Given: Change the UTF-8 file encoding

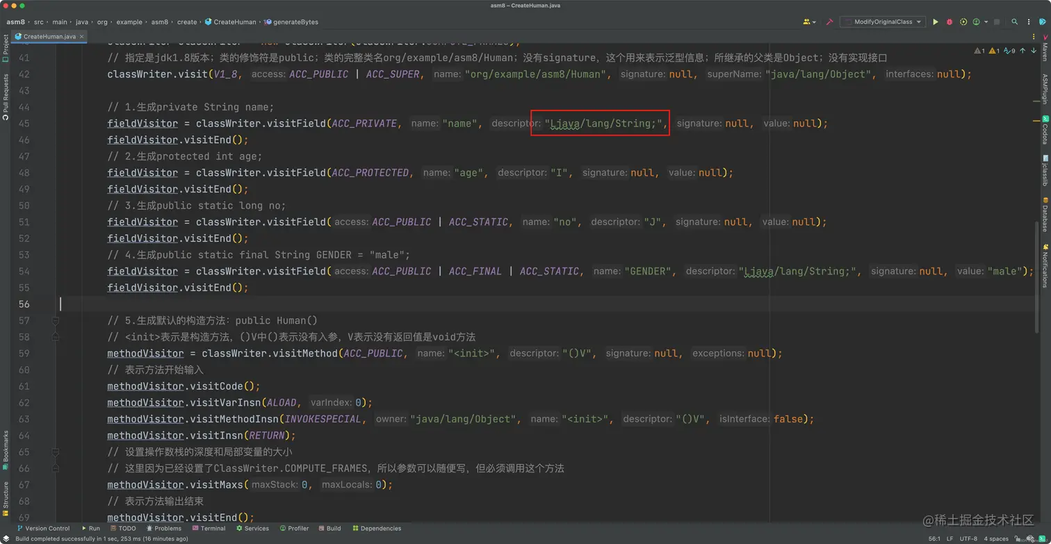Looking at the screenshot, I should 968,538.
